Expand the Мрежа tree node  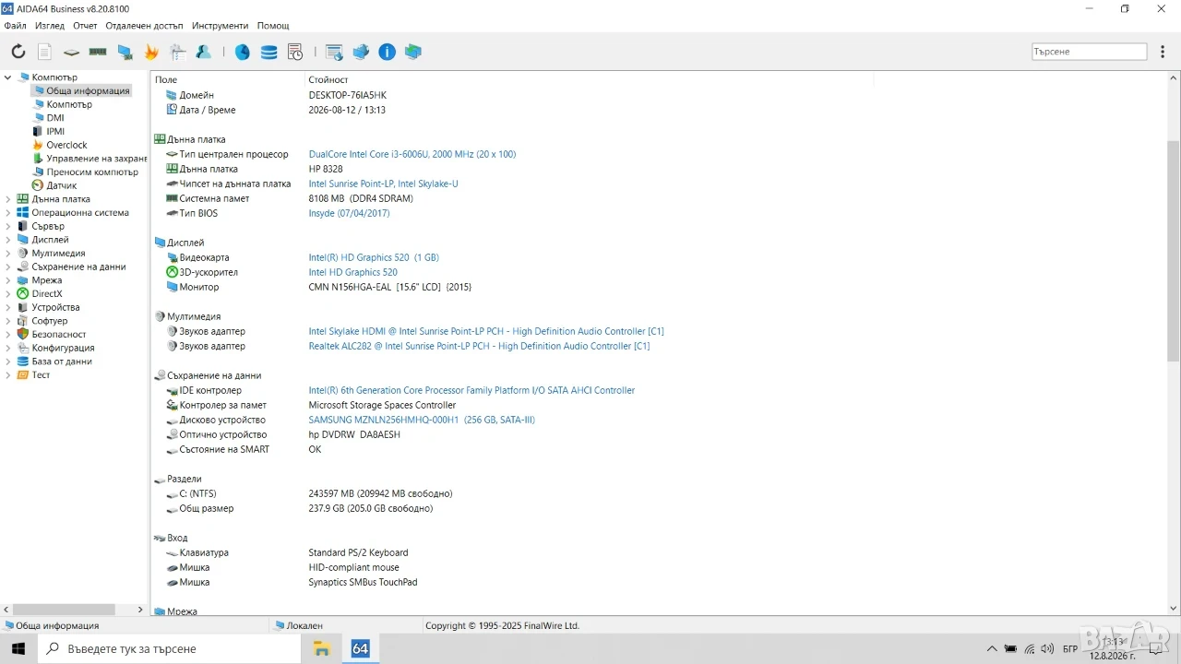tap(8, 280)
